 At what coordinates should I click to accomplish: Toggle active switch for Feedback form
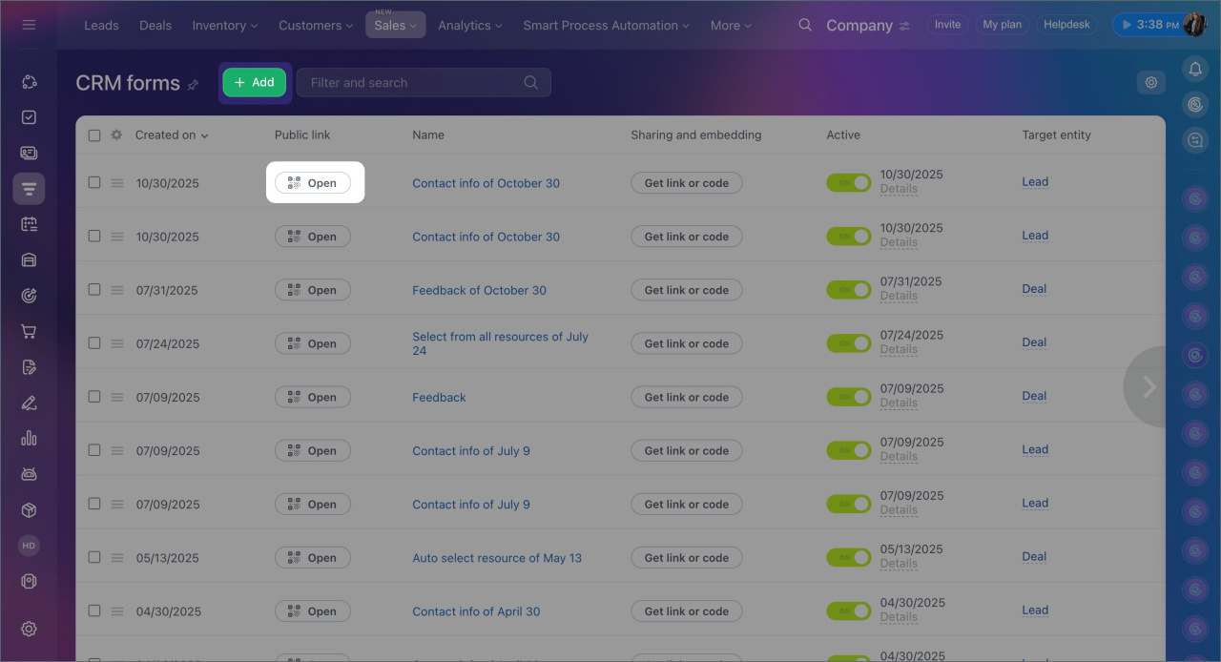(848, 397)
